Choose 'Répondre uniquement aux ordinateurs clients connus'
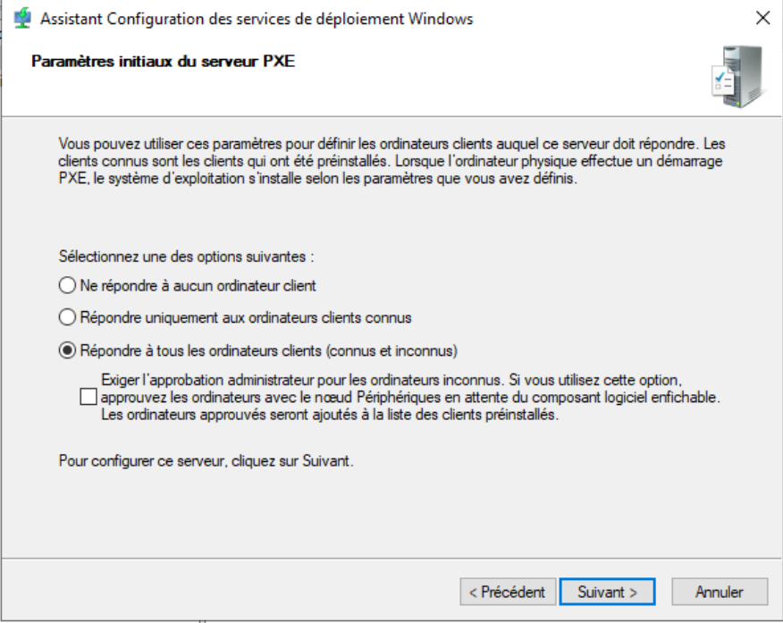 pos(67,317)
